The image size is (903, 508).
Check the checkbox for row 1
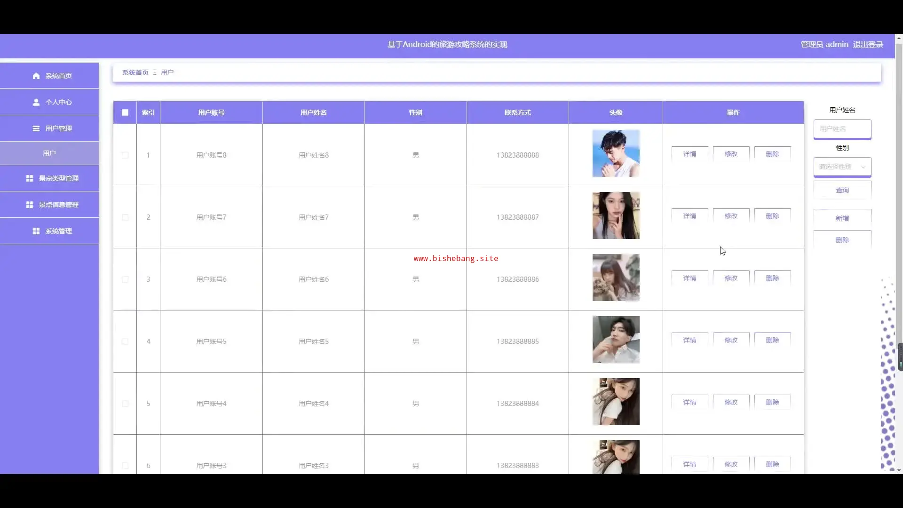tap(125, 155)
